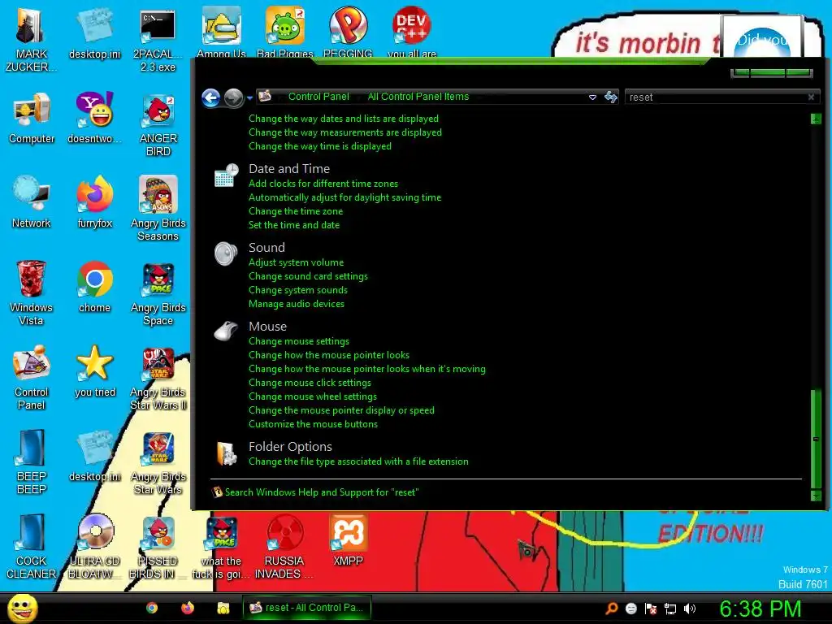
Task: Select the ULTRA CD BLOATW... disc icon
Action: [95, 547]
